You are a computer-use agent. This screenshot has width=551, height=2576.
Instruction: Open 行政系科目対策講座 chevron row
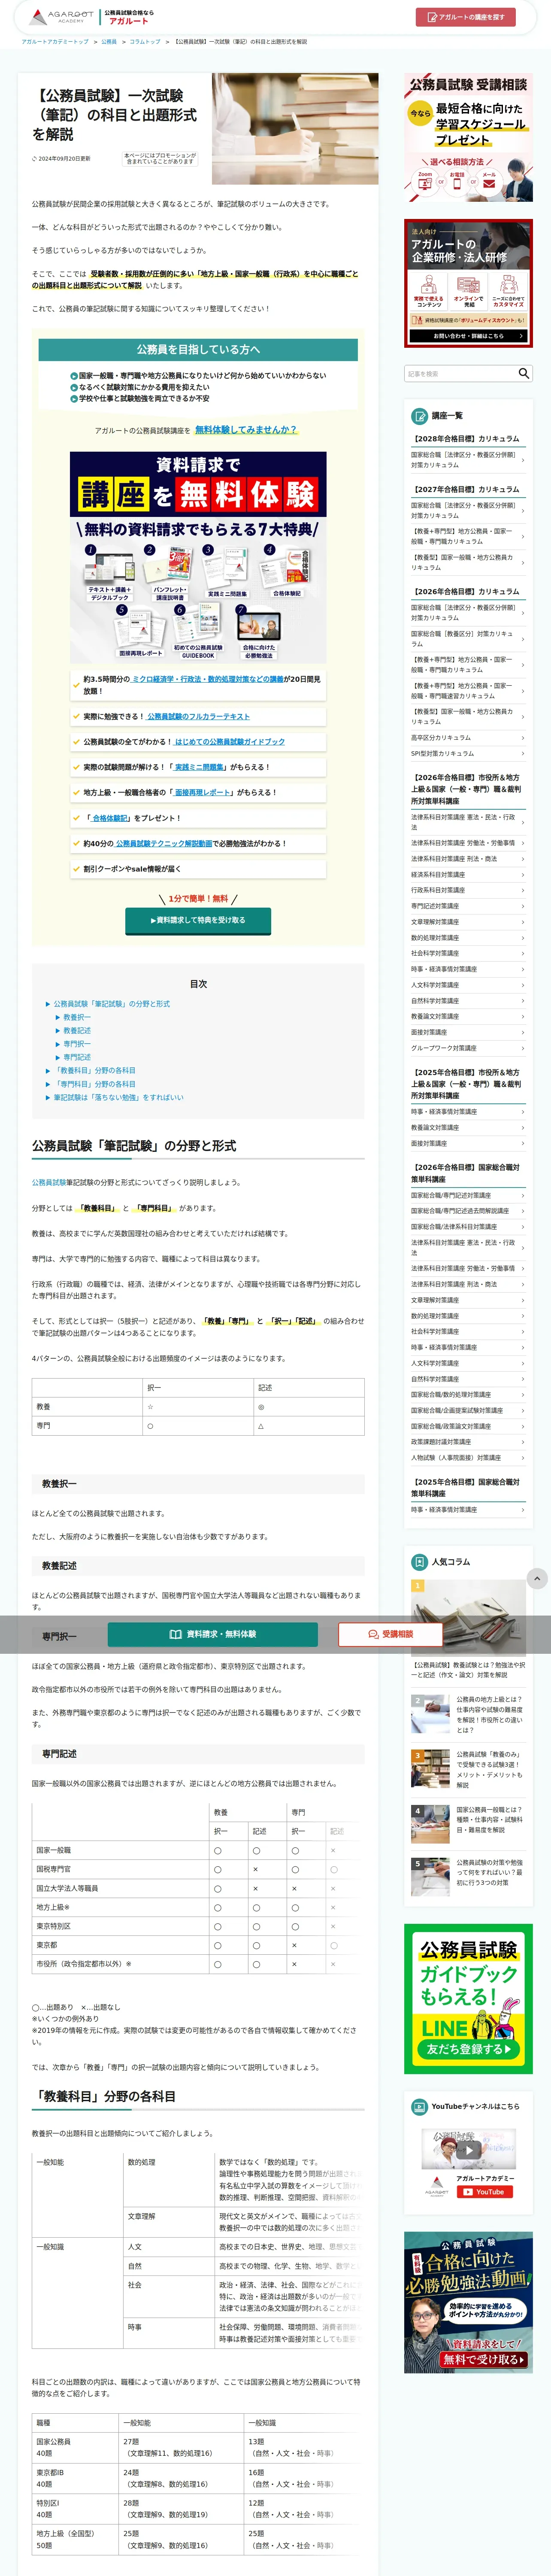pos(468,890)
